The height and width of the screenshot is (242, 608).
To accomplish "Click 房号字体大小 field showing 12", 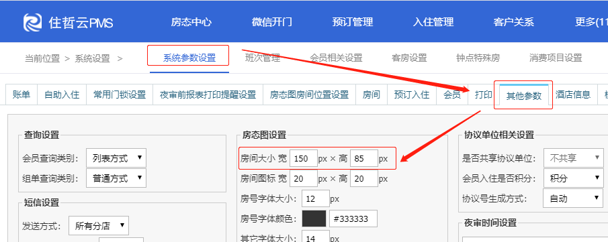I will pos(316,198).
